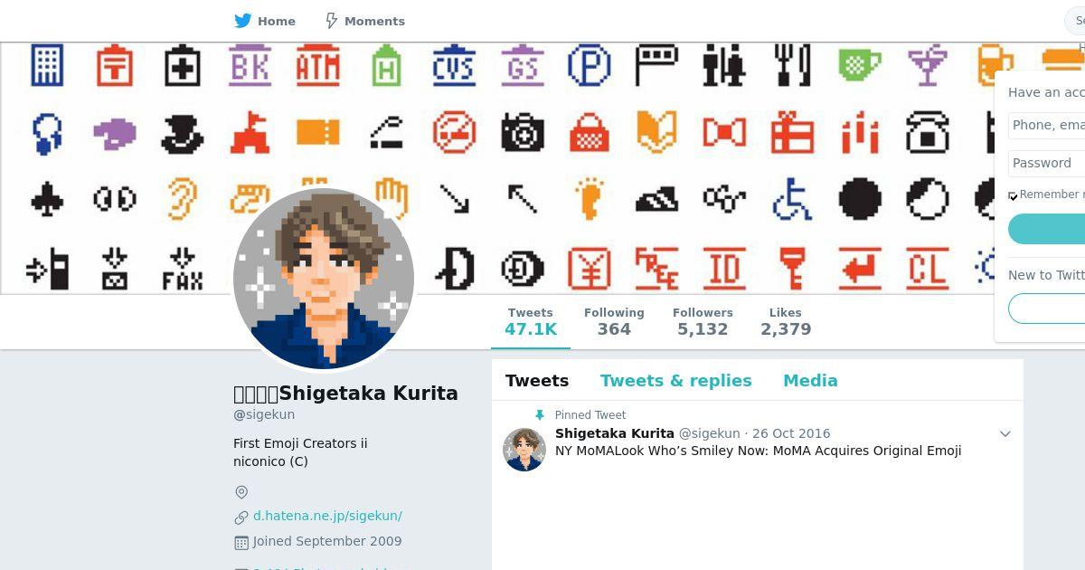Switch to the Tweets & replies tab
Screen dimensions: 1085x570
(x=675, y=381)
